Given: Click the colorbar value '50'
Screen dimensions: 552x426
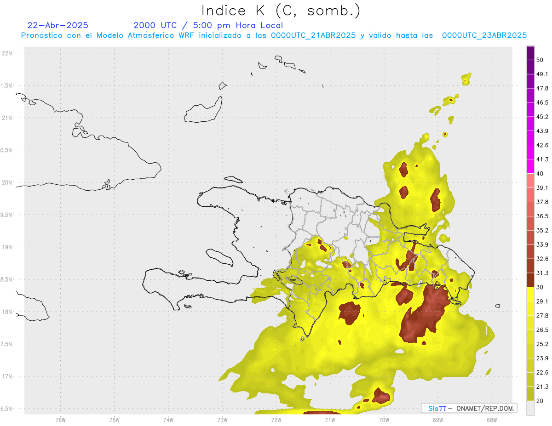Looking at the screenshot, I should pos(540,60).
